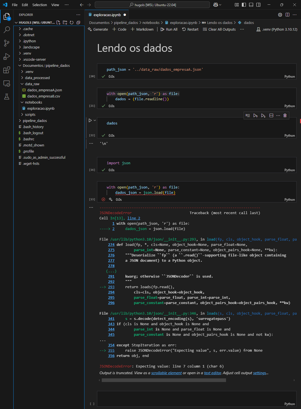
Task: Open output in text editor link
Action: tap(213, 373)
